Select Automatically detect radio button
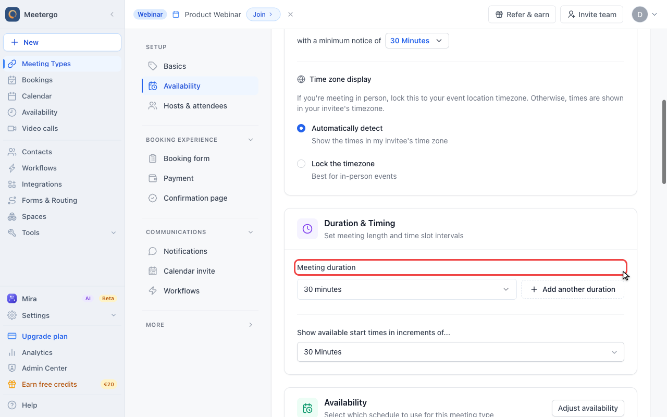The width and height of the screenshot is (667, 417). click(x=301, y=128)
